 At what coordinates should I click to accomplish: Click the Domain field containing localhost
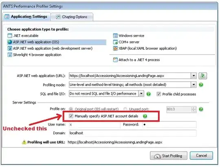tap(132, 133)
